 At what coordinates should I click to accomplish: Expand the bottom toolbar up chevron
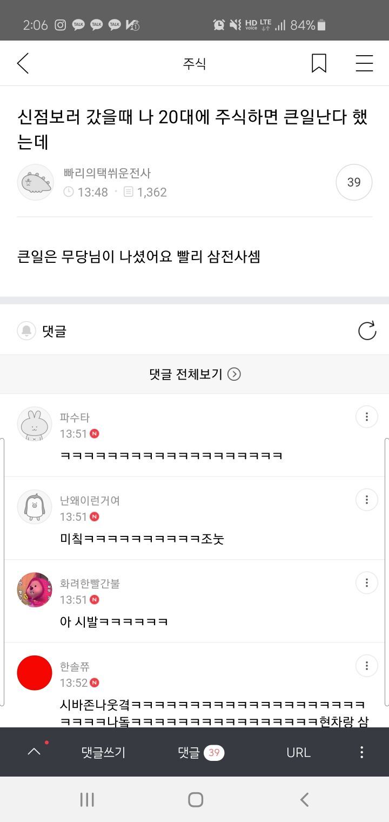click(x=34, y=752)
